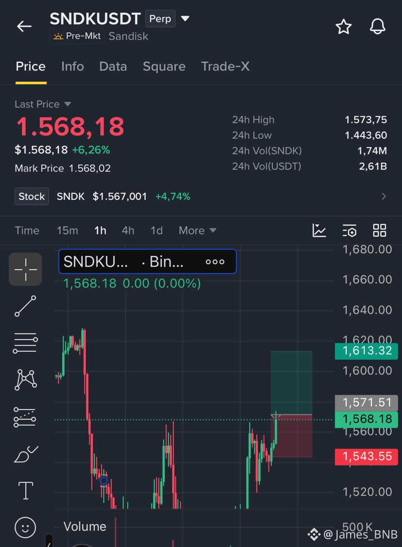Viewport: 402px width, 547px height.
Task: Click the Mark Price 1.568,02 value
Action: (90, 169)
